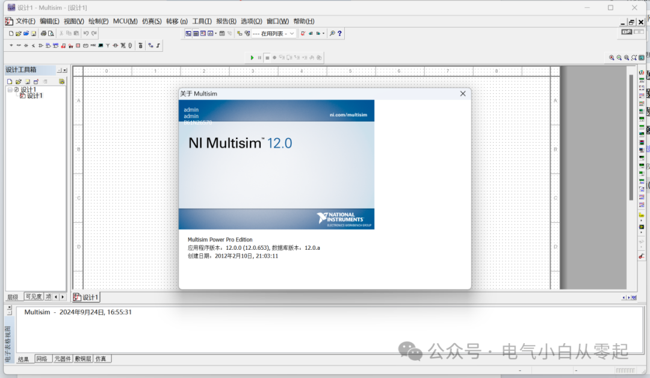The width and height of the screenshot is (650, 378).
Task: Toggle the Spreadsheet View toolbar button
Action: tap(196, 33)
